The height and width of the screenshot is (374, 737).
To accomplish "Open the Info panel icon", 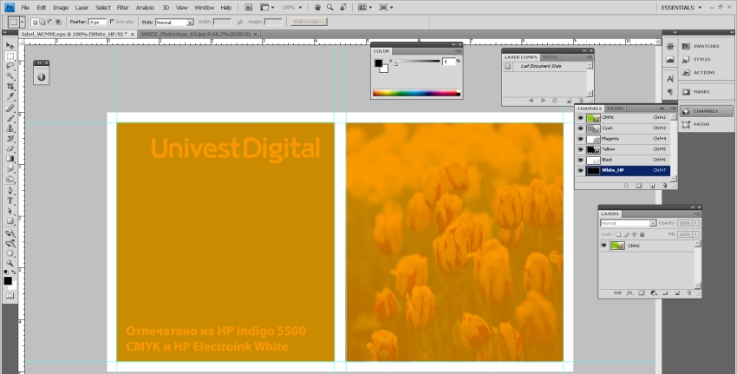I will [42, 77].
